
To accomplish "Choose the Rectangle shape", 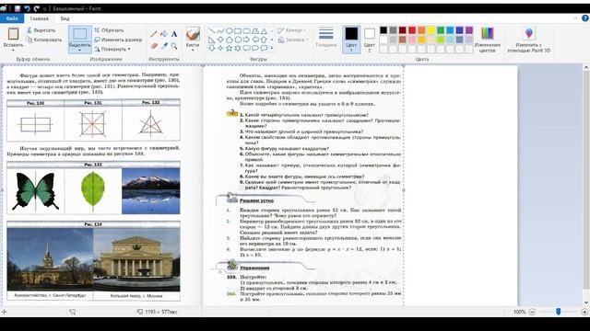I will tap(238, 30).
